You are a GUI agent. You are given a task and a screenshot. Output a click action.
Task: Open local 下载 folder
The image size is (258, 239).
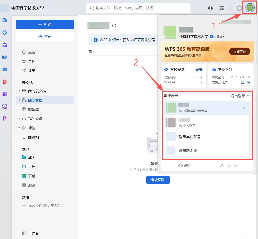point(45,176)
